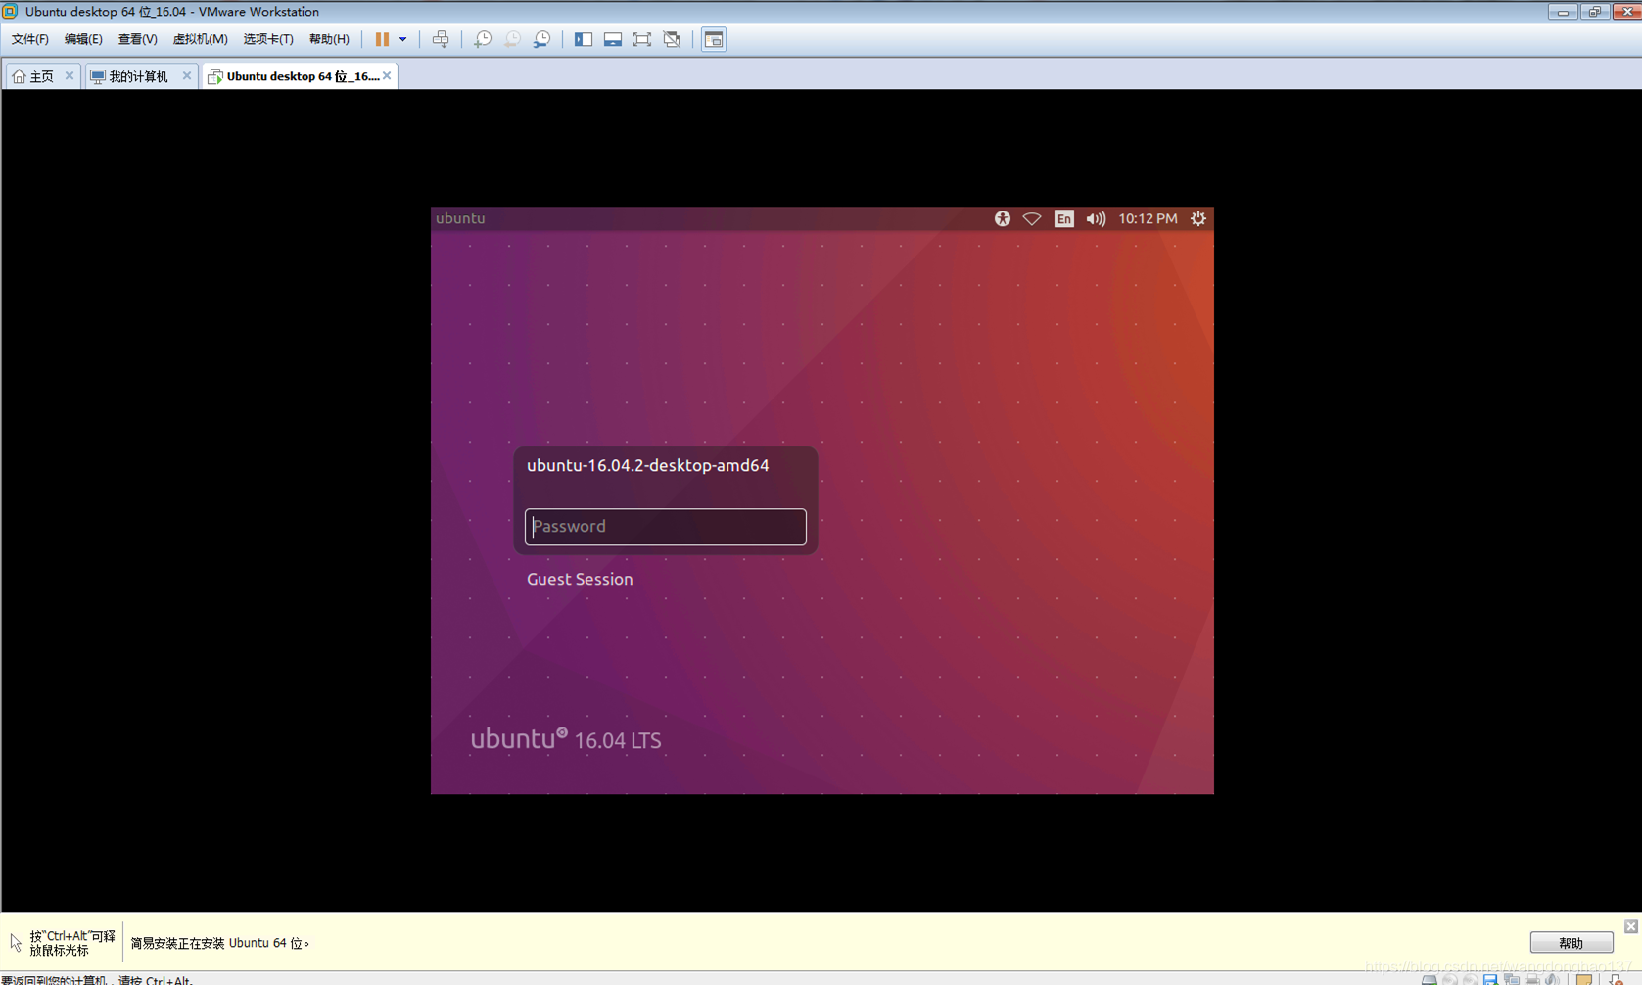Viewport: 1642px width, 985px height.
Task: Open the En keyboard layout indicator
Action: pos(1064,218)
